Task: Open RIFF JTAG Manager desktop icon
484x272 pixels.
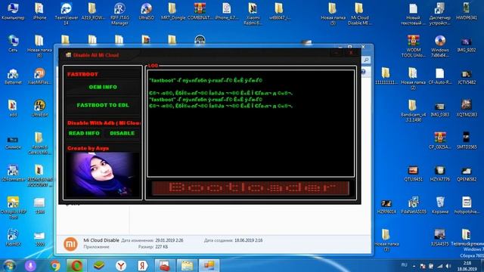Action: [119, 14]
